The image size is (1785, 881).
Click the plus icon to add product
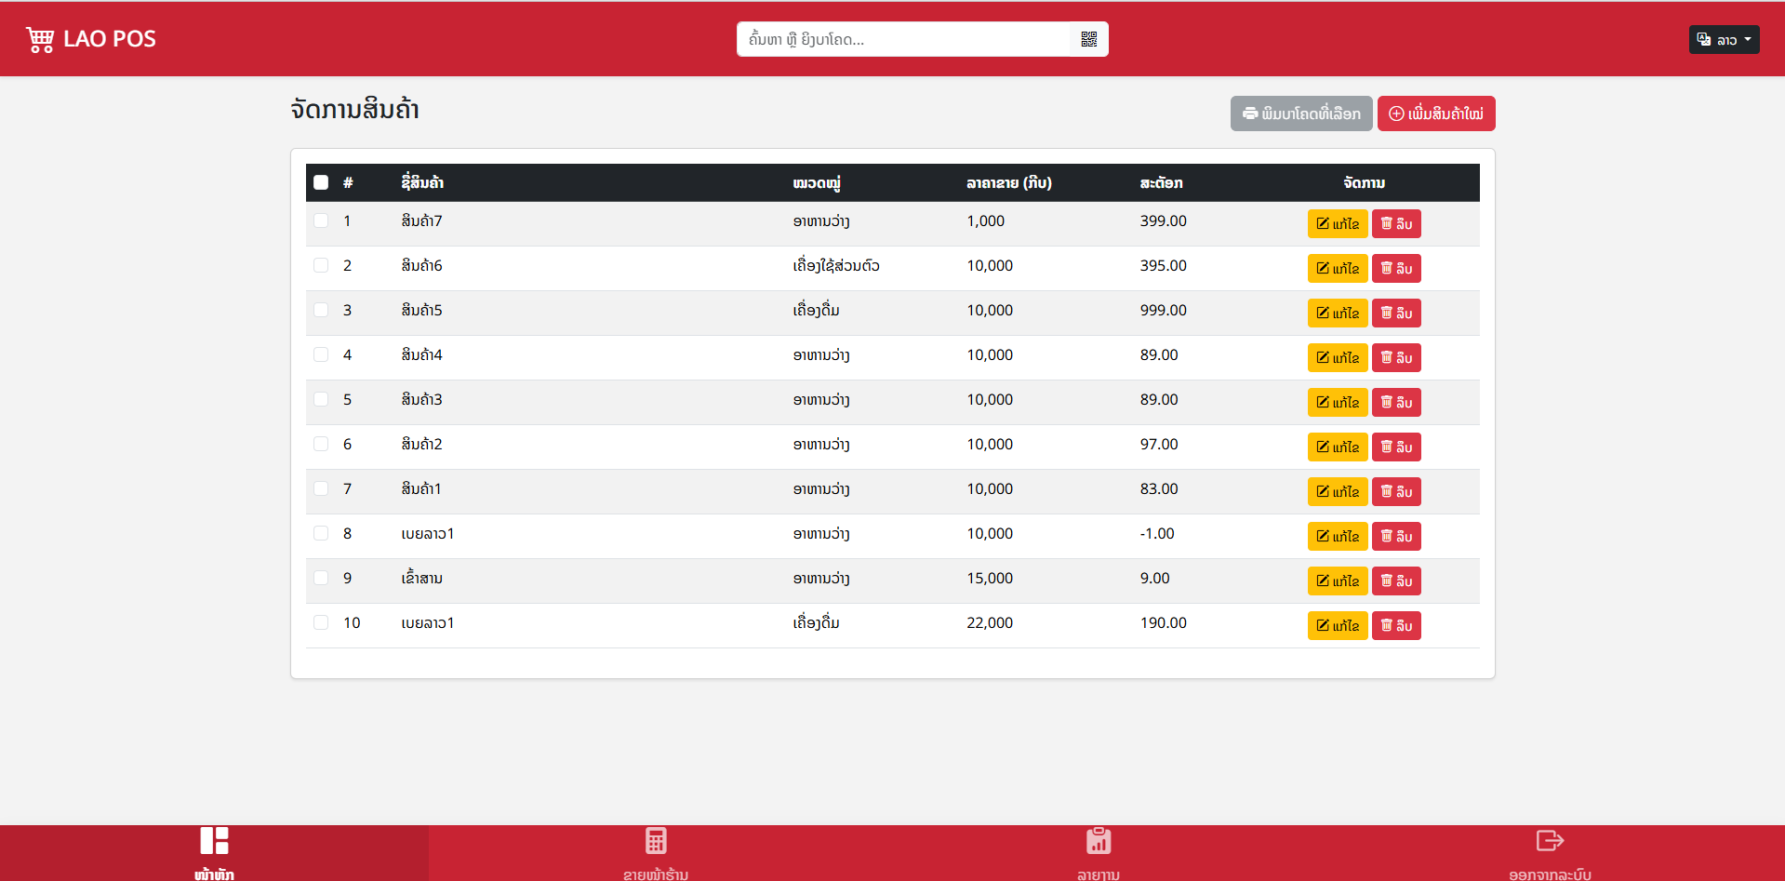tap(1396, 113)
